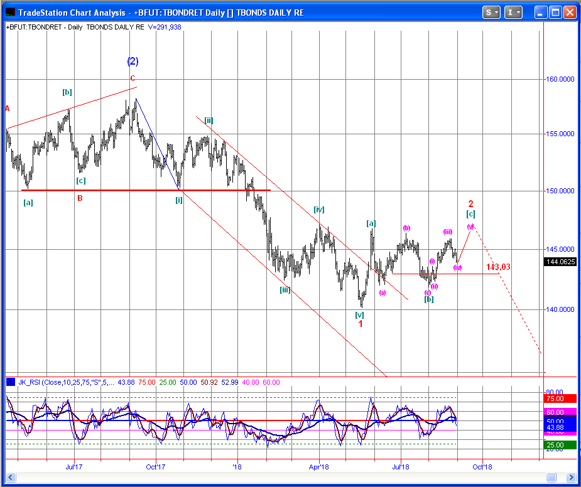Click the Oct'17 date axis label
This screenshot has height=487, width=581.
click(x=156, y=467)
